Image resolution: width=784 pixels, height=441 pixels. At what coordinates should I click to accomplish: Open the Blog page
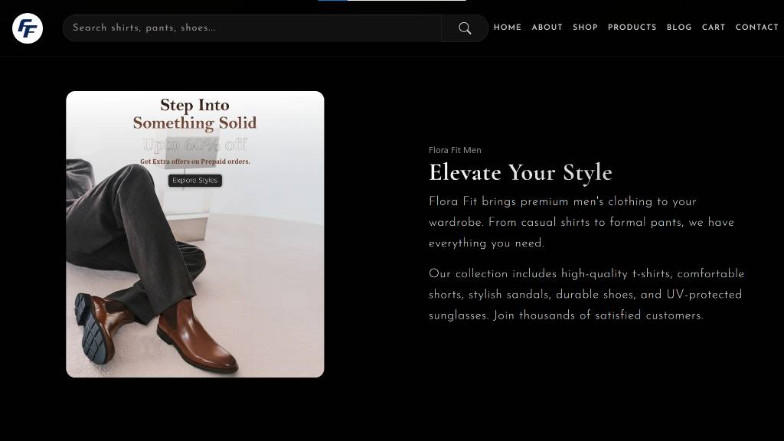tap(679, 28)
